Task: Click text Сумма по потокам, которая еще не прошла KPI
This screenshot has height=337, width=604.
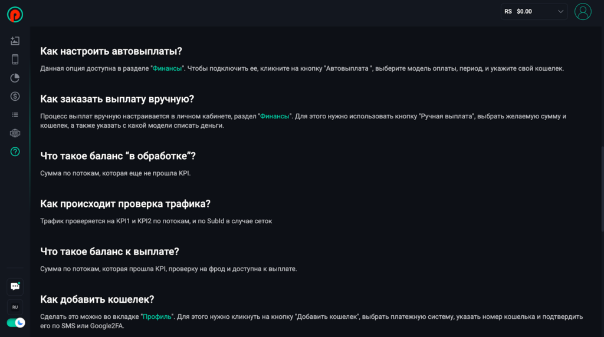Action: click(x=115, y=173)
